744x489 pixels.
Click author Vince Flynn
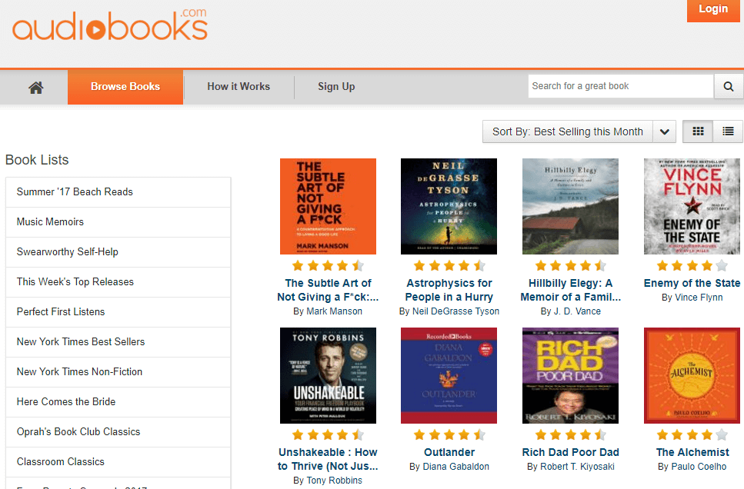point(699,298)
